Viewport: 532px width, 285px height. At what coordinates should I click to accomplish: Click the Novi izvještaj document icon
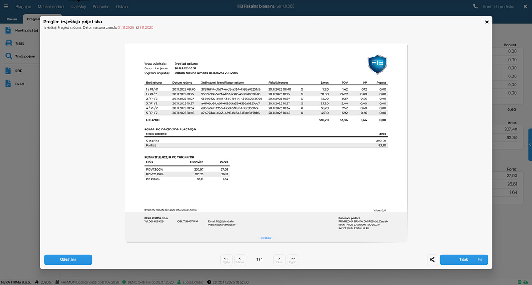(8, 30)
